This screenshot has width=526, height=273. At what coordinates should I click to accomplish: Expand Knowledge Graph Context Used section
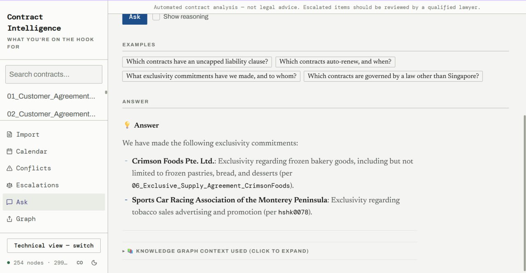click(x=215, y=251)
